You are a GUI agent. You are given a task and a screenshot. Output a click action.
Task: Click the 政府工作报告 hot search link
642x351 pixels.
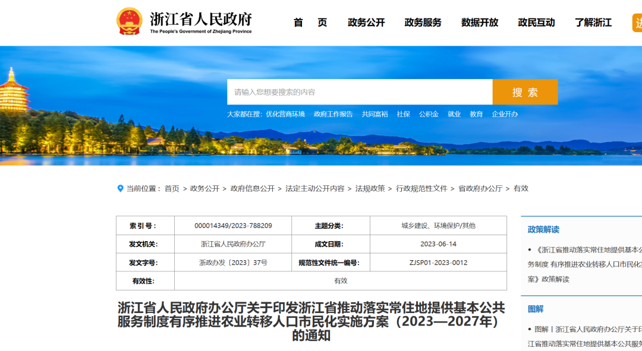[x=333, y=114]
